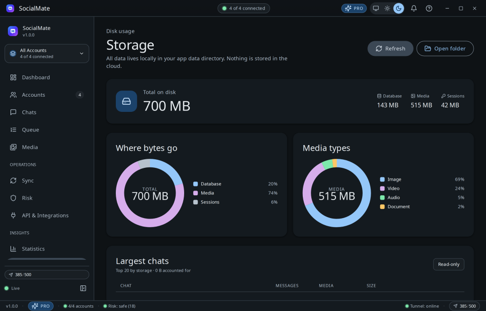Click Tunnel: online status
Viewport: 486px width, 311px height.
pos(422,306)
